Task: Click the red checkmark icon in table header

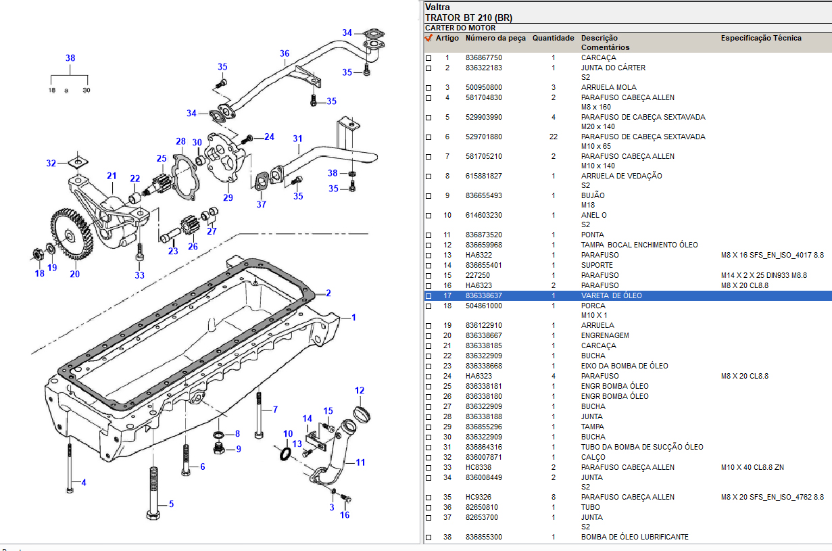Action: [428, 39]
